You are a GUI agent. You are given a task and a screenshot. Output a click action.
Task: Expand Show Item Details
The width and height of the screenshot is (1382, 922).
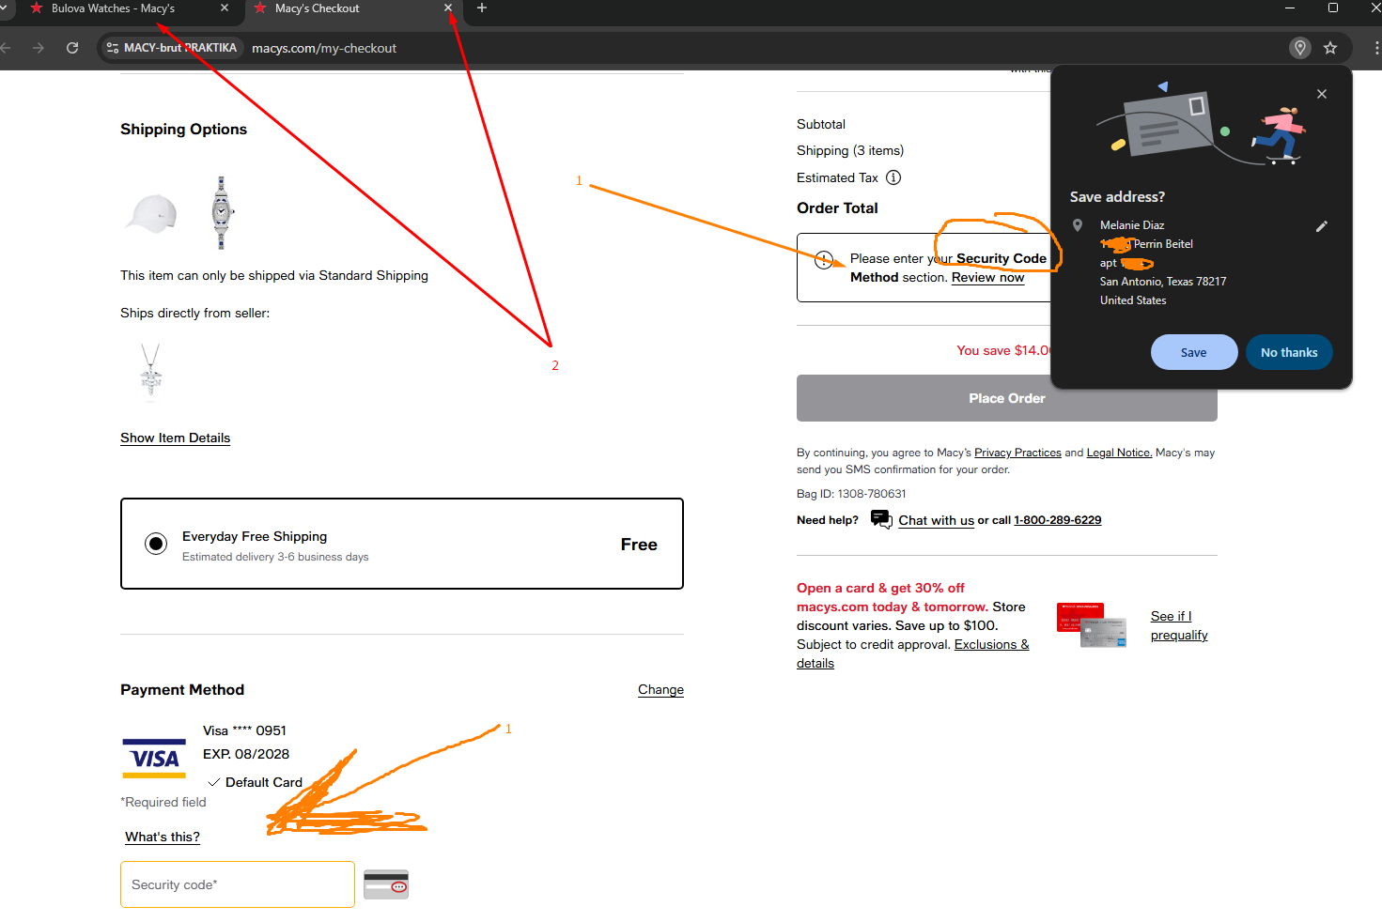point(175,438)
